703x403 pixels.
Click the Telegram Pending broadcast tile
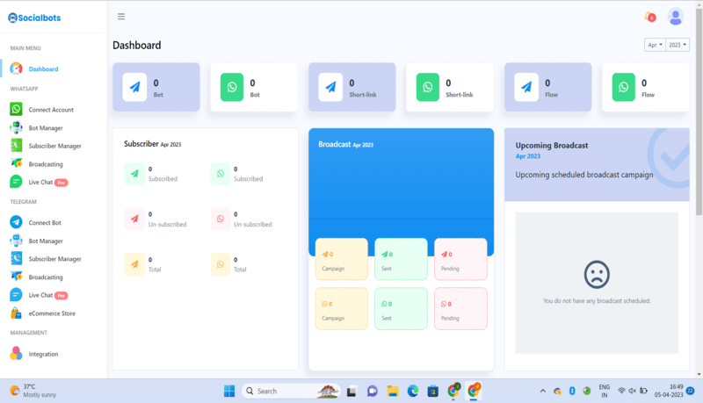click(x=460, y=259)
